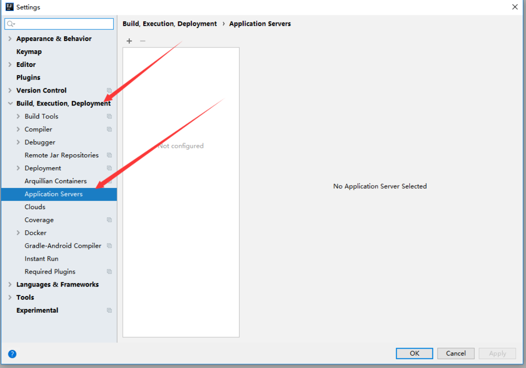This screenshot has width=526, height=368.
Task: Click project-level icon next to Version Control
Action: (109, 91)
